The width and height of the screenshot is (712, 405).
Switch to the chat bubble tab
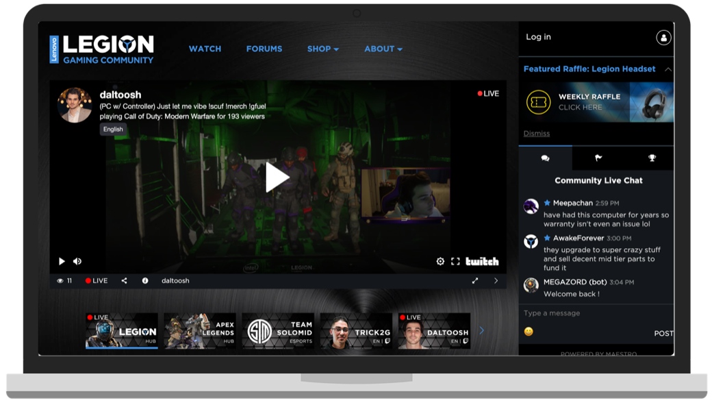(x=546, y=158)
